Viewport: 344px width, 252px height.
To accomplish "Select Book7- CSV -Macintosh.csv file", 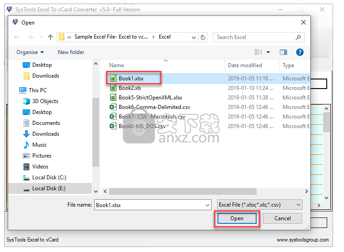I will [x=152, y=117].
